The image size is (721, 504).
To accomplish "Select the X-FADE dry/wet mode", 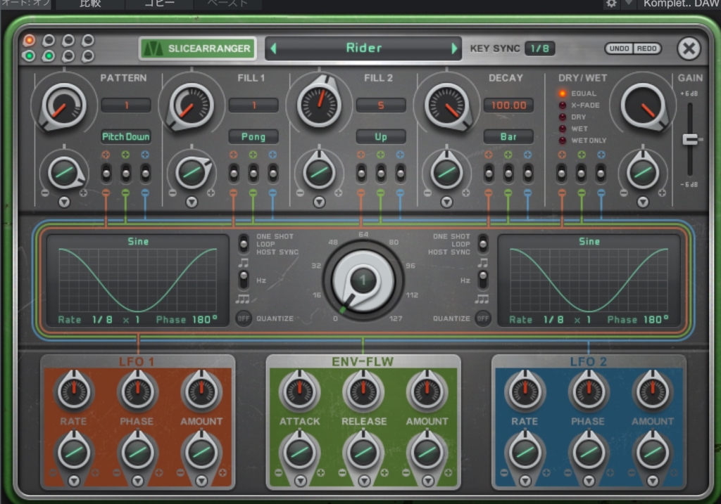I will (x=563, y=105).
